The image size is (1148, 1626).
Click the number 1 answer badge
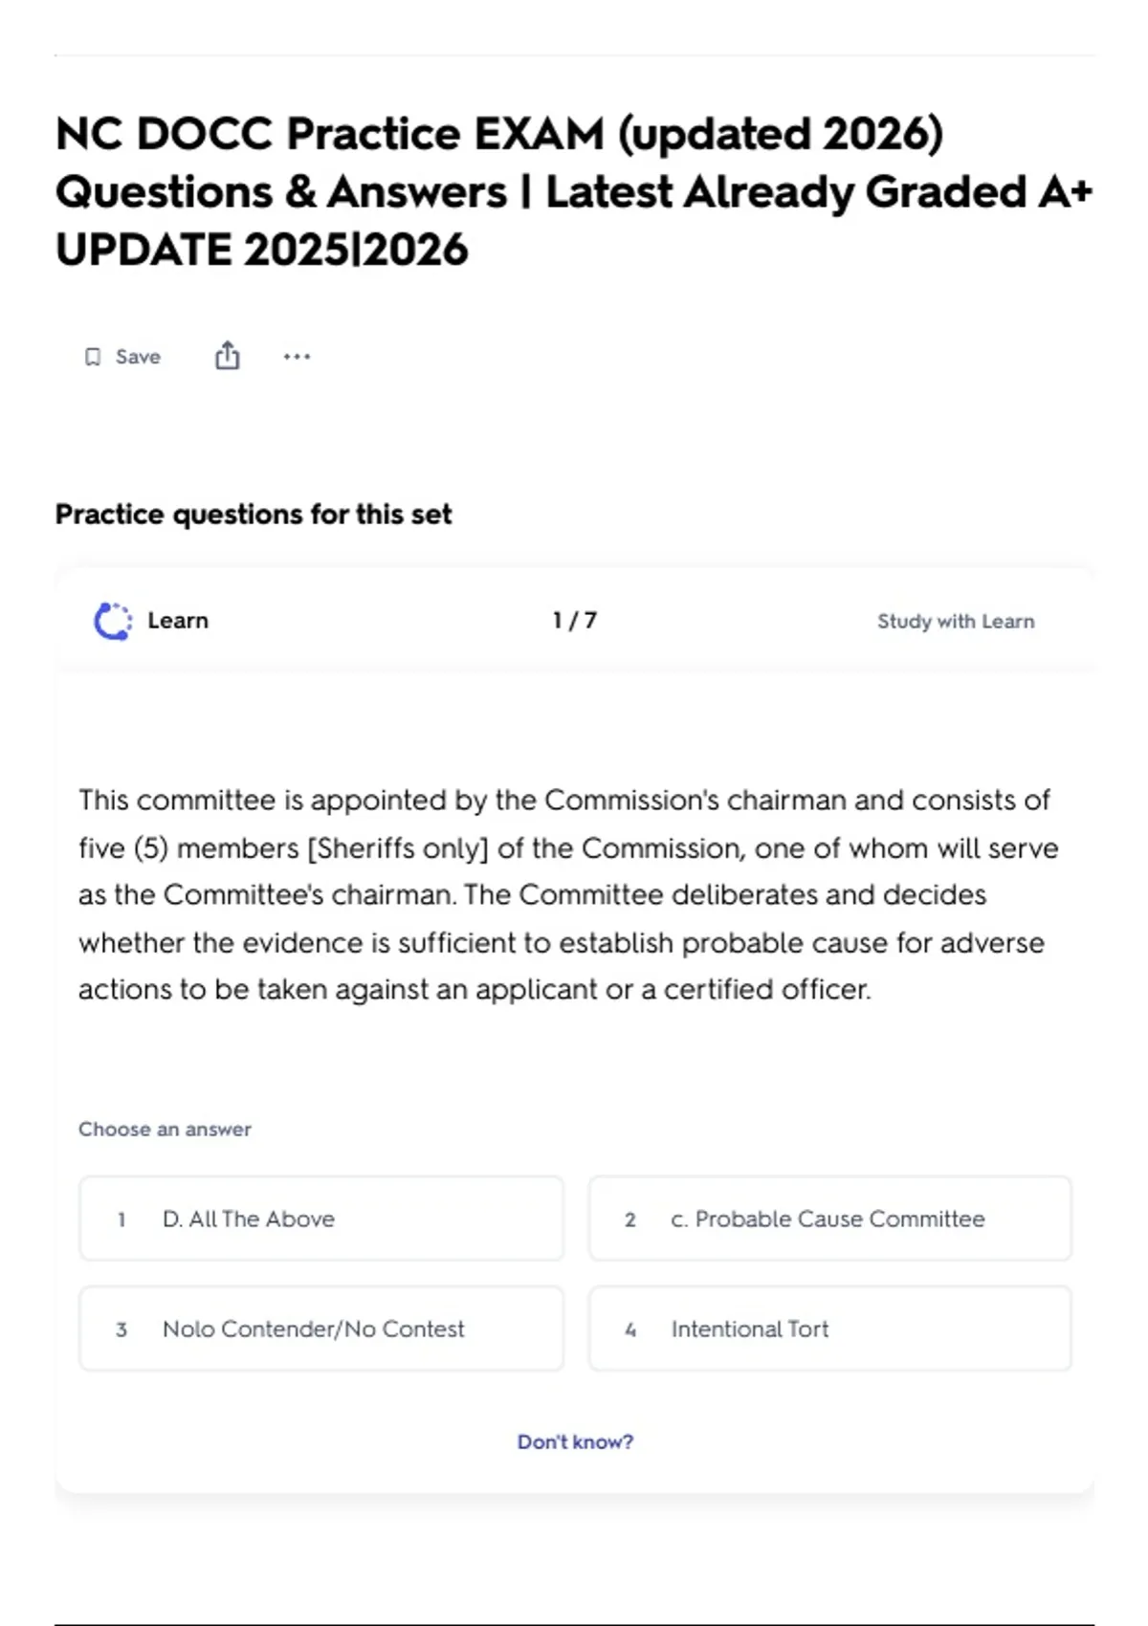(121, 1219)
